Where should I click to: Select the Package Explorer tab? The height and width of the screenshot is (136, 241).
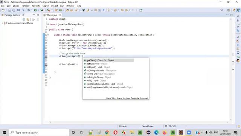pyautogui.click(x=12, y=15)
